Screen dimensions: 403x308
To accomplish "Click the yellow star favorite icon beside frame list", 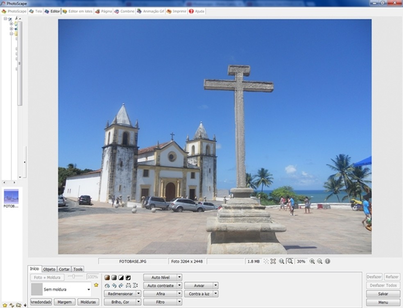I will (x=96, y=285).
